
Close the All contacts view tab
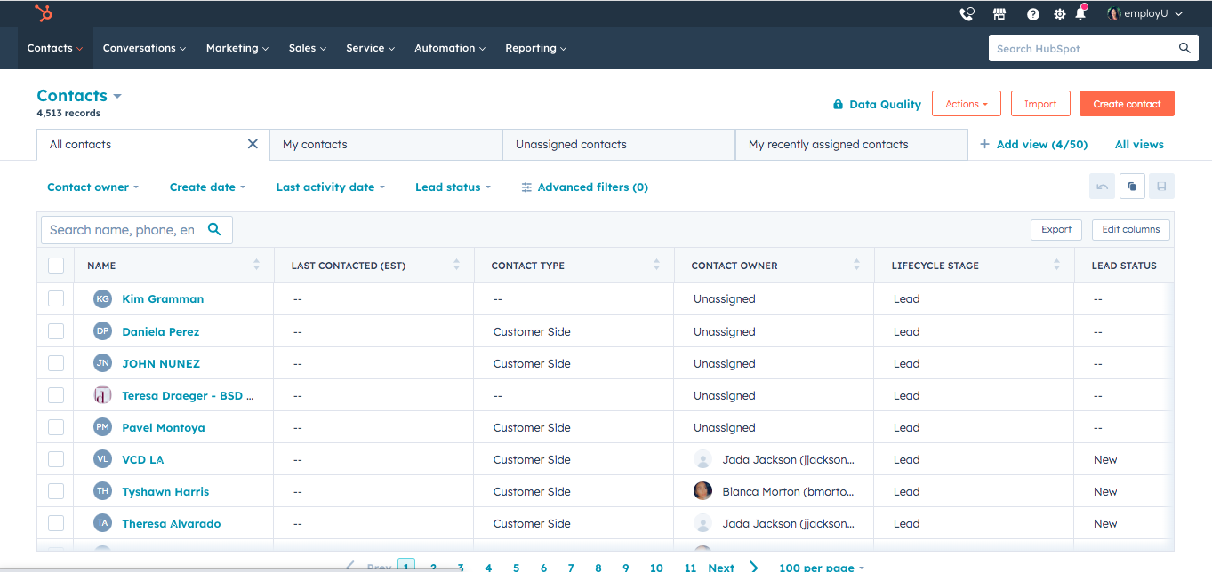pyautogui.click(x=253, y=144)
